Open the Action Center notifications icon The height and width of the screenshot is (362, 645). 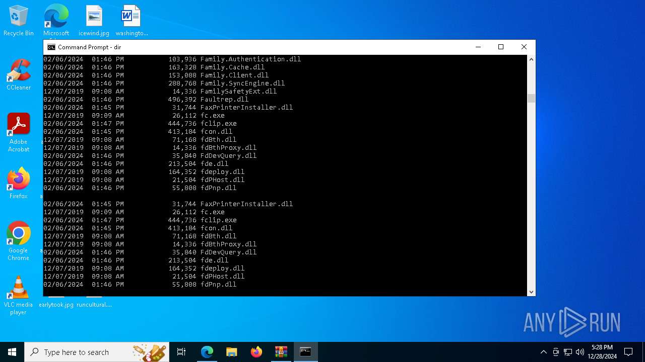click(x=628, y=352)
